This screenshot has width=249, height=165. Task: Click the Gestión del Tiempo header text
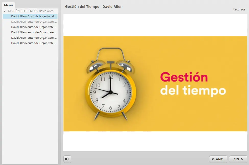coord(93,7)
